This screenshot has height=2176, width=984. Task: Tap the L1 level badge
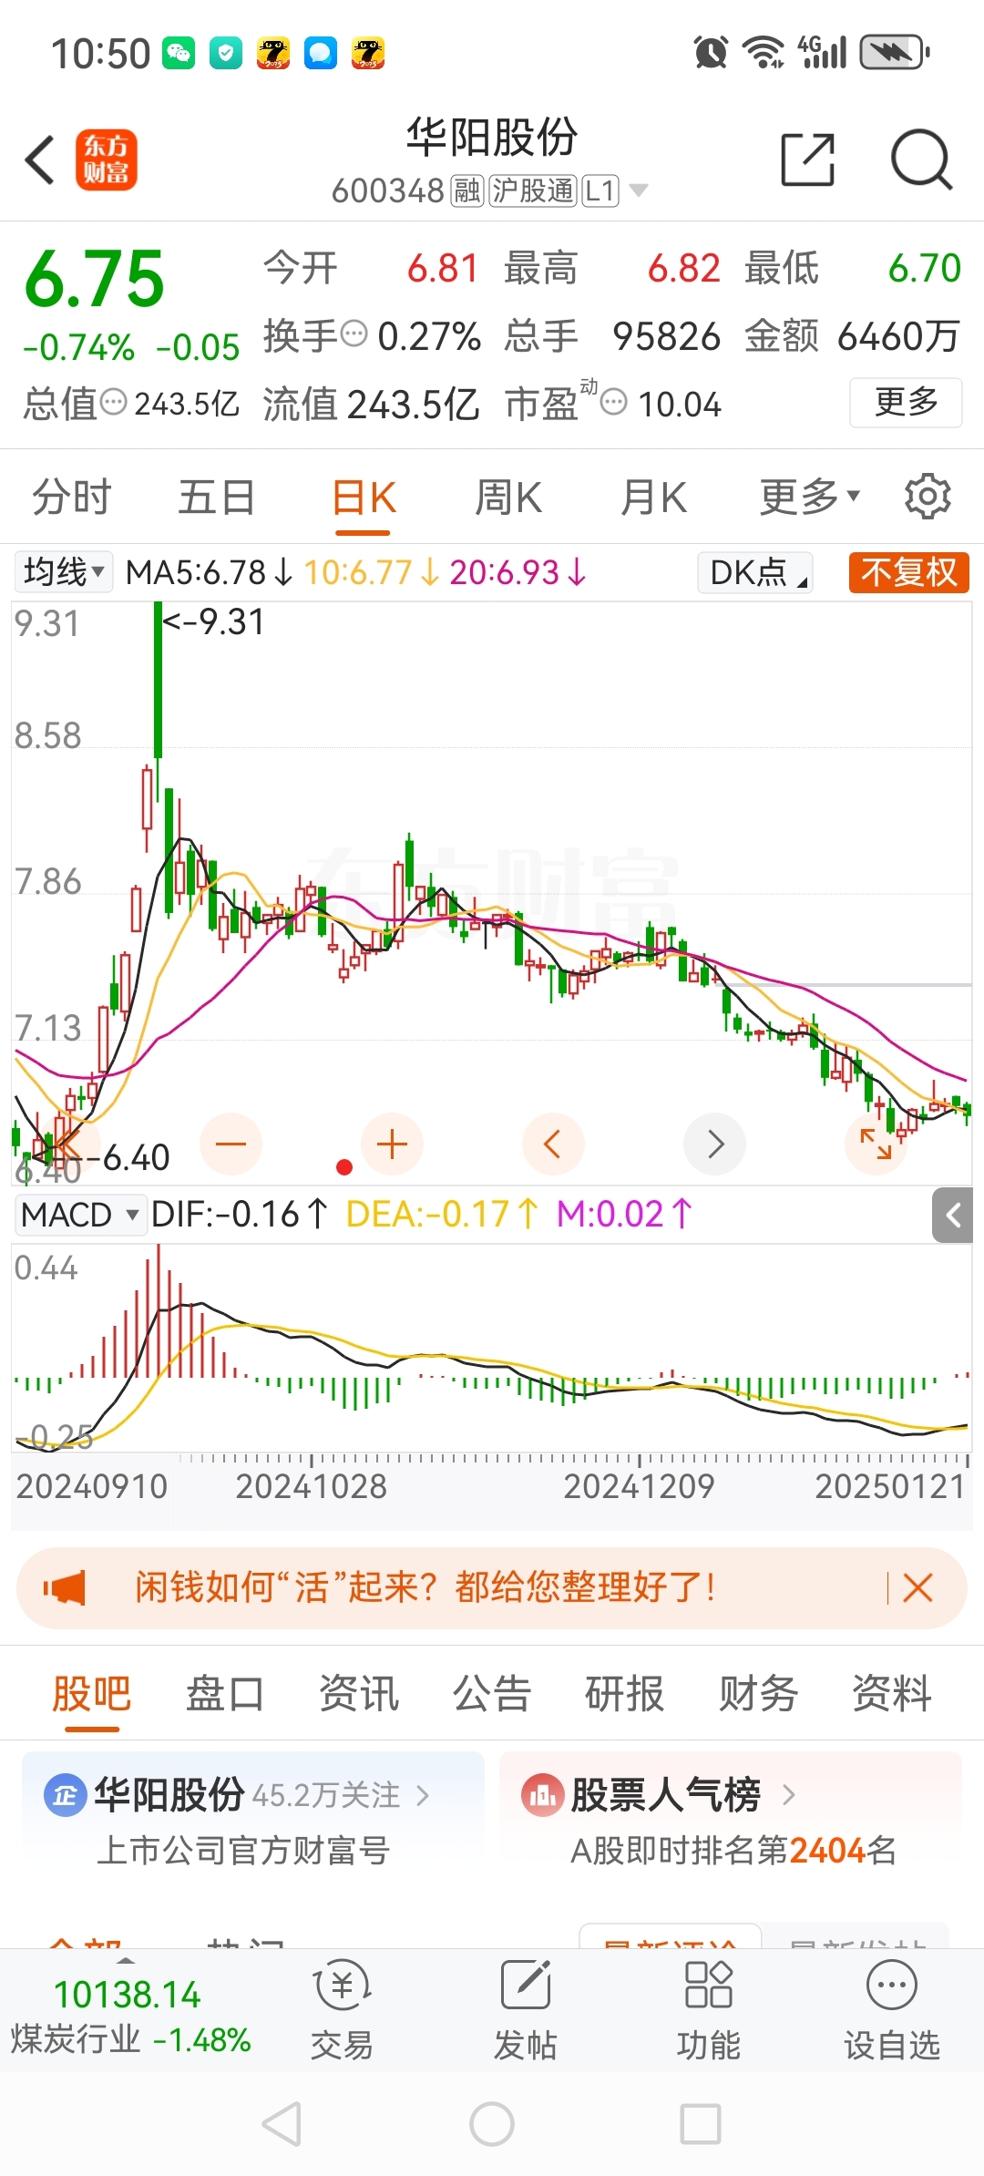600,190
